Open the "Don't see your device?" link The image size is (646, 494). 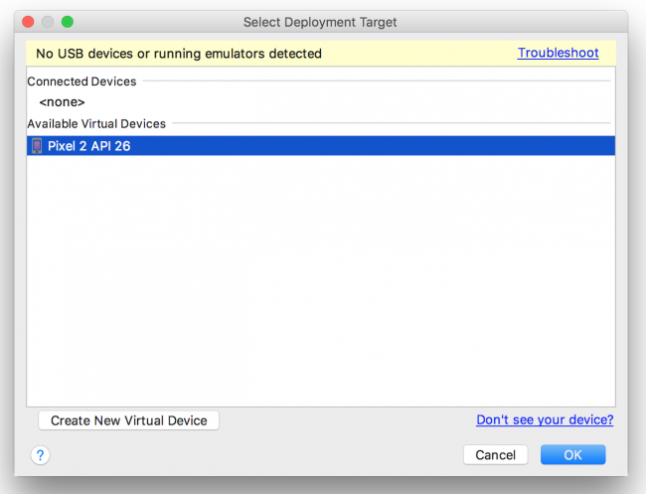[x=545, y=420]
